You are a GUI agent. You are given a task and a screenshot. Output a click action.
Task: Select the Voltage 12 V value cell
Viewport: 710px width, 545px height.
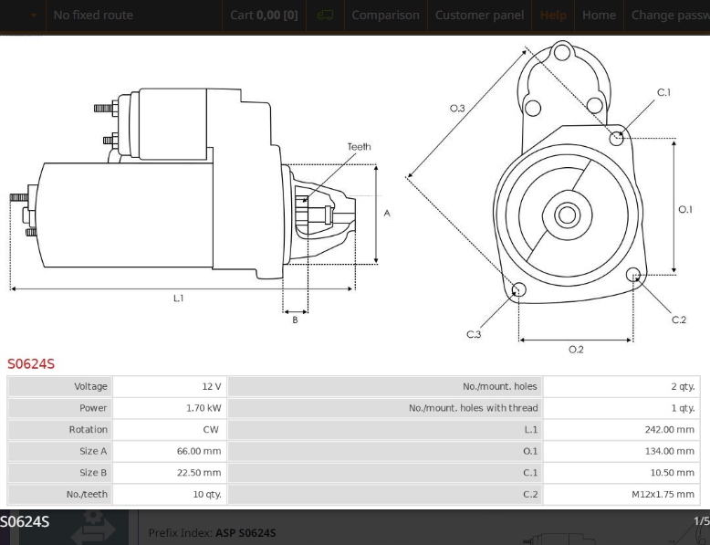click(x=170, y=386)
